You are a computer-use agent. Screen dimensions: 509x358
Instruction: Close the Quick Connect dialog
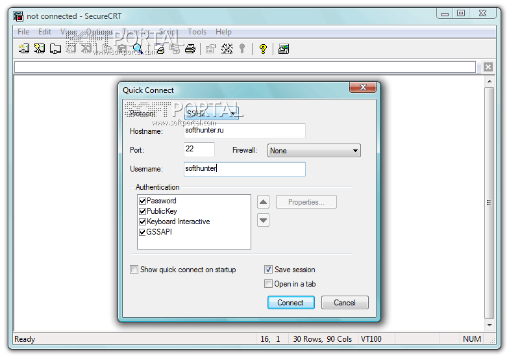coord(363,87)
